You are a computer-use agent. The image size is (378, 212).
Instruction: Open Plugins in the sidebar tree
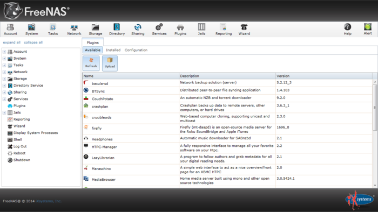click(19, 105)
